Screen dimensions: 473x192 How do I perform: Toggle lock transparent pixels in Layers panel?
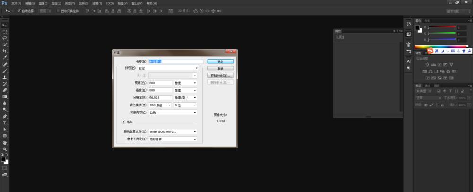426,105
